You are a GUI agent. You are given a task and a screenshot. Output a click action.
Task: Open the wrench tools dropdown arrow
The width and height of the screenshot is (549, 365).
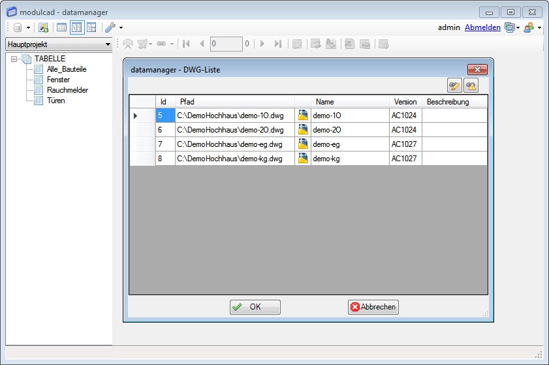pyautogui.click(x=121, y=27)
